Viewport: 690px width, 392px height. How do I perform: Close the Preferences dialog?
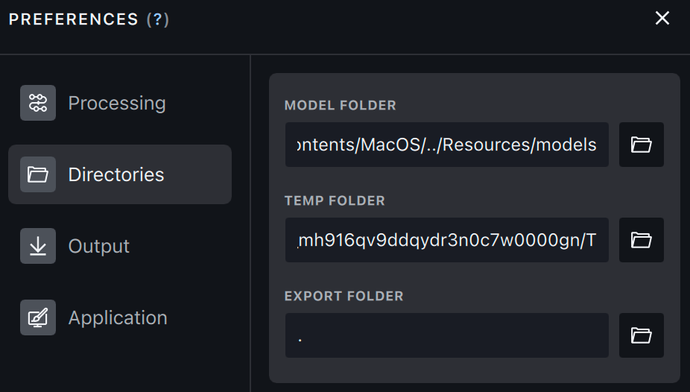(662, 19)
